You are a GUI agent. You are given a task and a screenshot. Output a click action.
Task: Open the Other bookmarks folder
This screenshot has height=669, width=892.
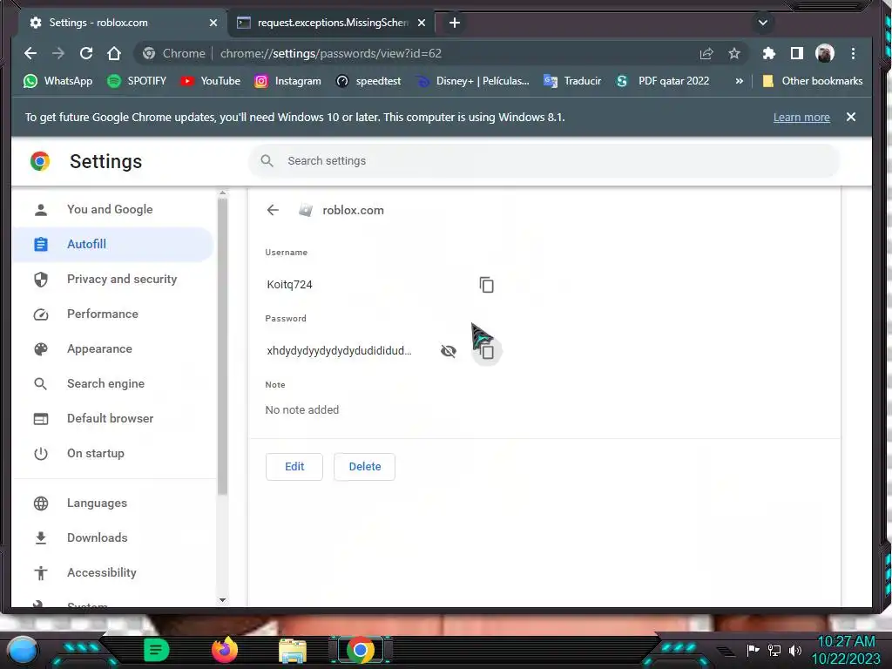(x=813, y=81)
